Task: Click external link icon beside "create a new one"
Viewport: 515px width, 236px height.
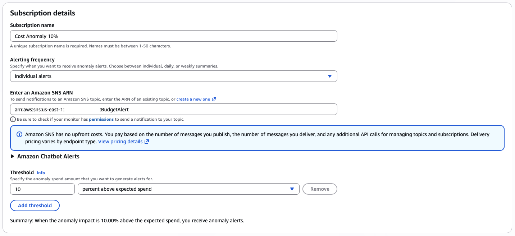Action: 214,99
